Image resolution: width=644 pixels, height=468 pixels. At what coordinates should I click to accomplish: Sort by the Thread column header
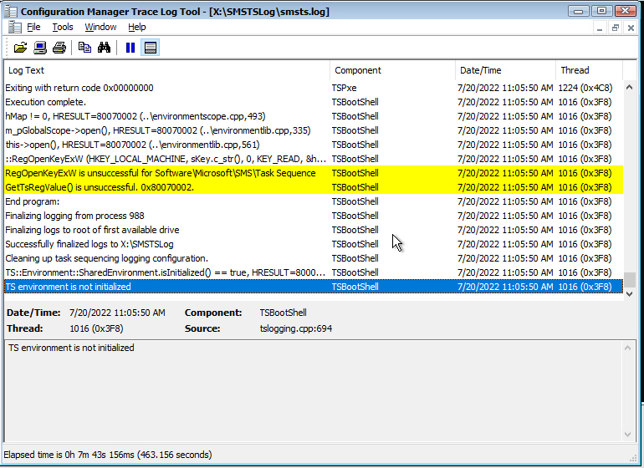point(590,70)
